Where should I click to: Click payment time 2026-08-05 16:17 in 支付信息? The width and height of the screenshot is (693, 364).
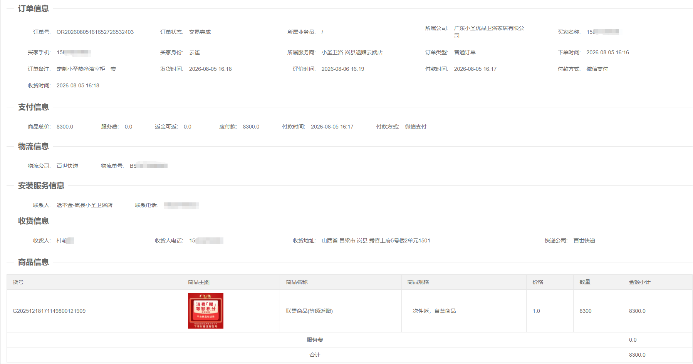332,127
